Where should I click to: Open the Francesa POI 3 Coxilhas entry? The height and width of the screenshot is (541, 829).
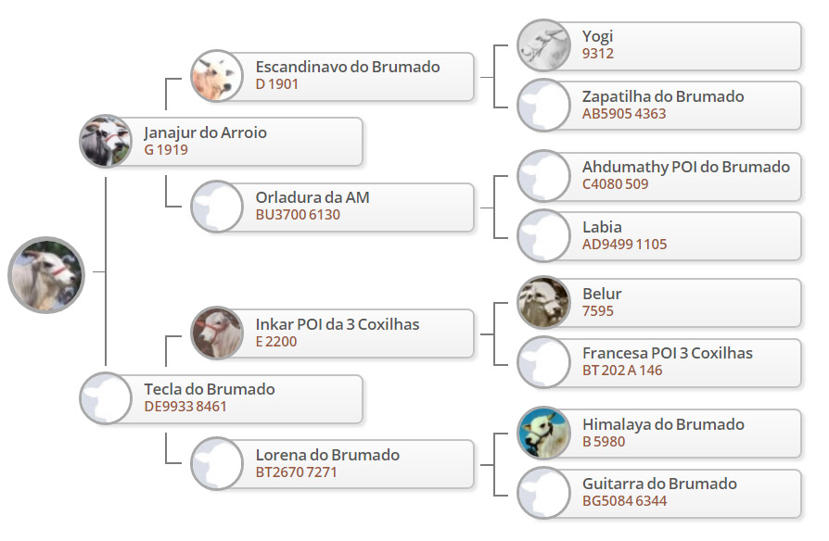tap(659, 362)
